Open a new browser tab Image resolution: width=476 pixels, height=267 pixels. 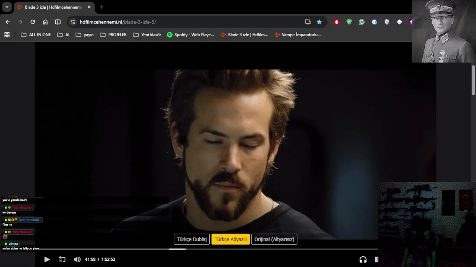[102, 7]
